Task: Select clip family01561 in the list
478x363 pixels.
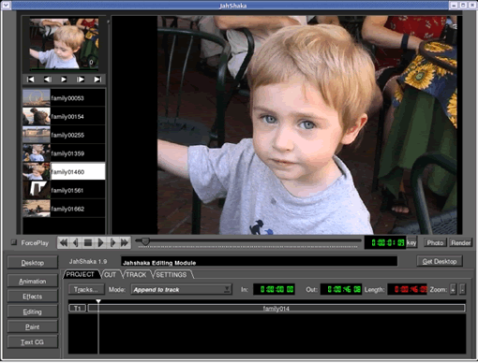Action: pyautogui.click(x=78, y=190)
